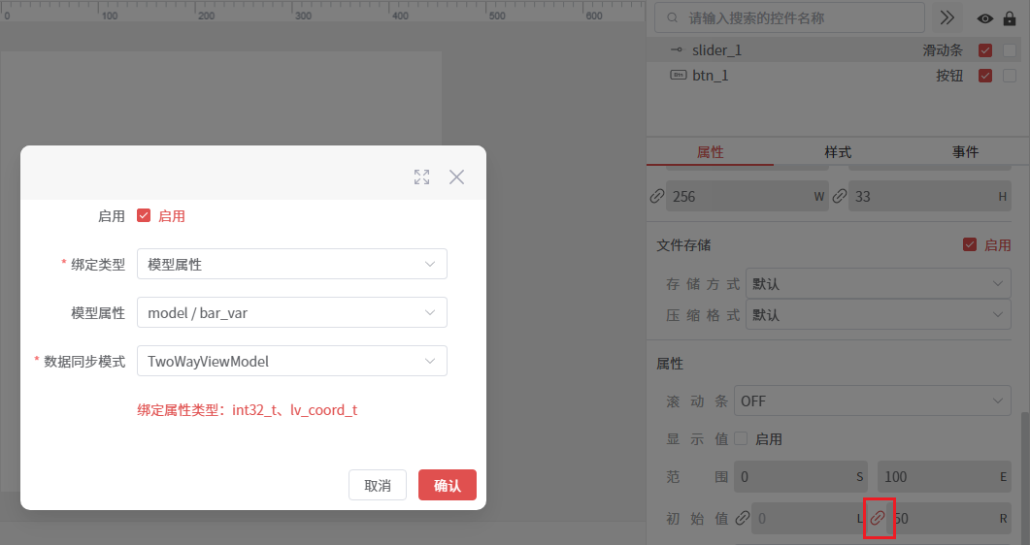The image size is (1030, 545).
Task: Click the lock icon in widget list header
Action: click(1010, 18)
